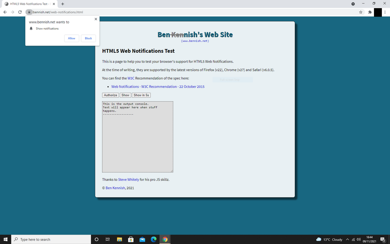Open the Windows Start menu

5,239
